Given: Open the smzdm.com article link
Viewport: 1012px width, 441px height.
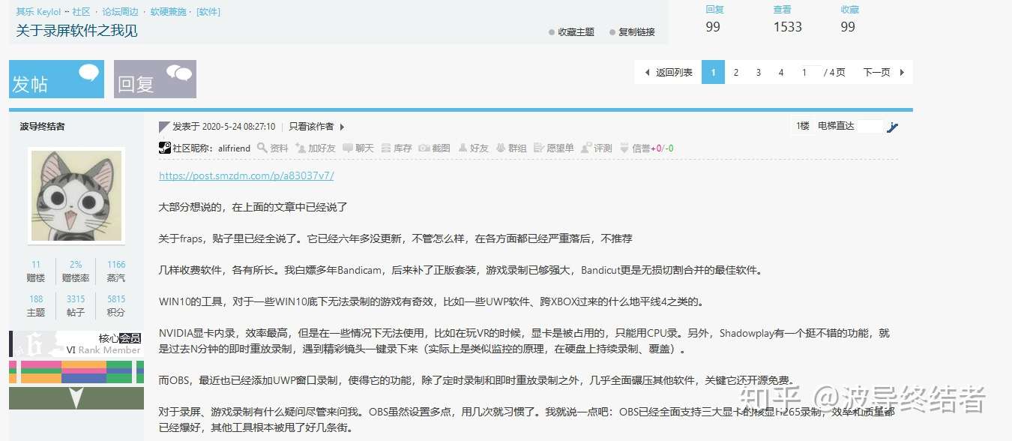Looking at the screenshot, I should click(x=245, y=175).
